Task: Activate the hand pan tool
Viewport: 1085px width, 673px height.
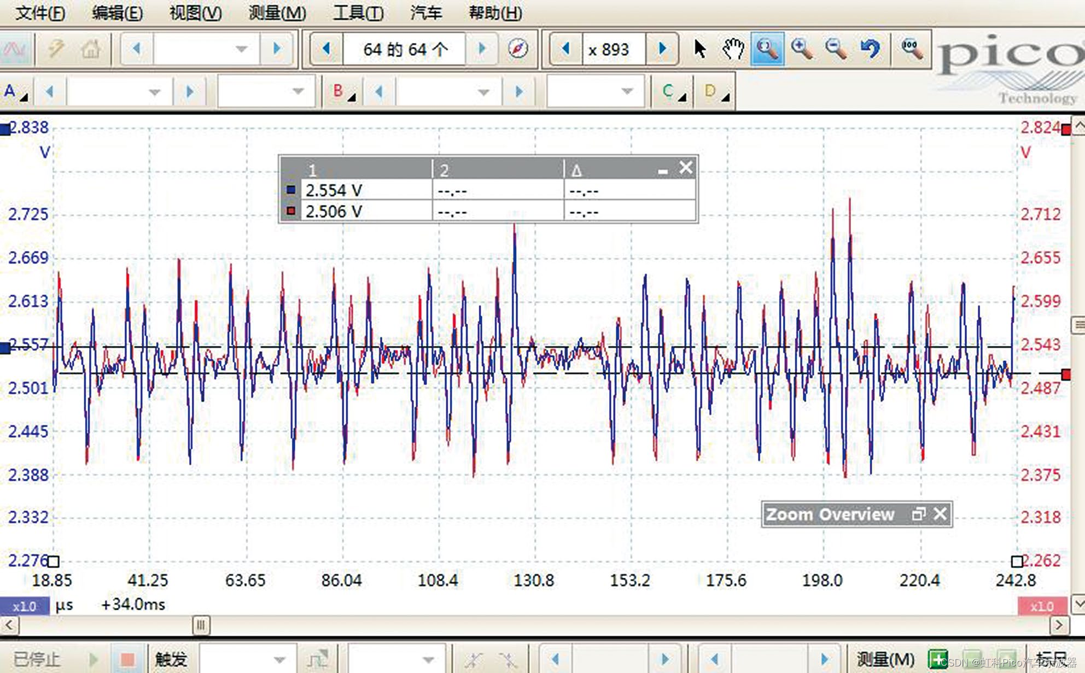Action: point(733,49)
